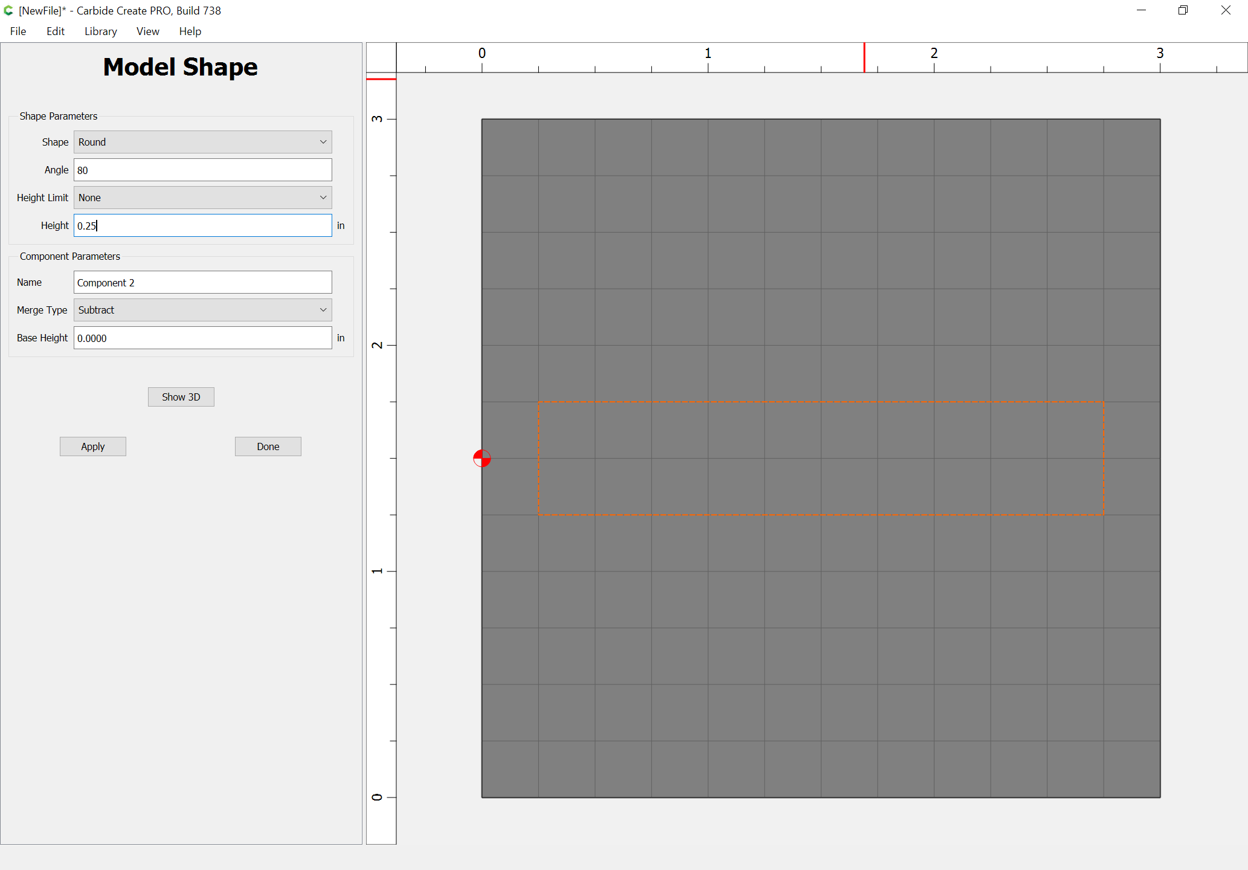Open the Library menu
Screen dimensions: 1248x870
101,31
